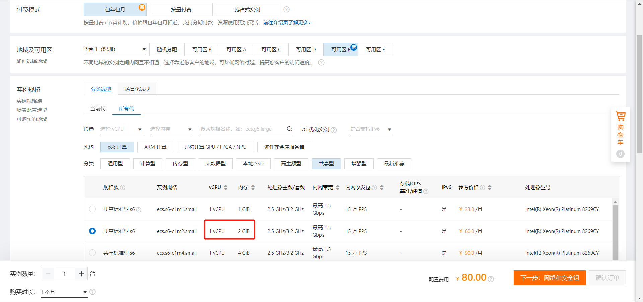
Task: Select ecs.s6-c1m1.small radio button
Action: pyautogui.click(x=92, y=209)
